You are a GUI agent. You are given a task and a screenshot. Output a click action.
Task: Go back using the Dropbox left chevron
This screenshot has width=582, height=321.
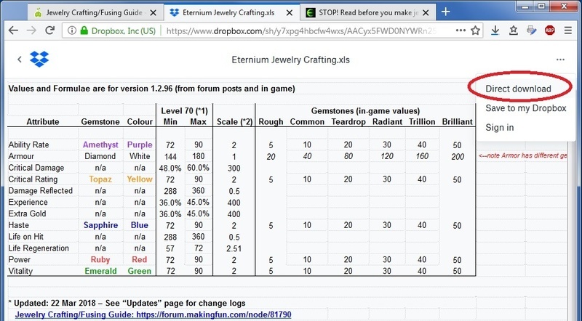pos(19,60)
